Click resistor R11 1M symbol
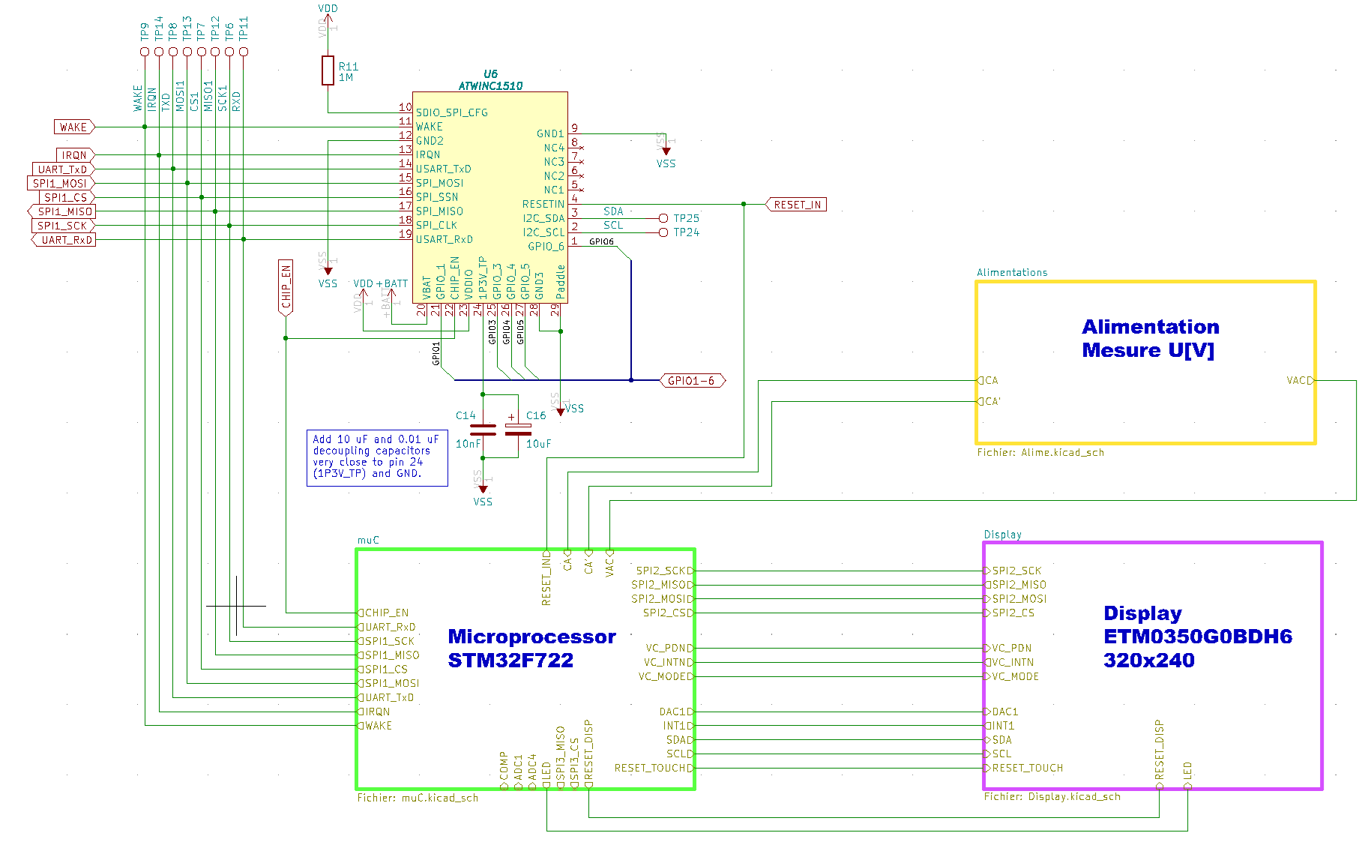This screenshot has height=845, width=1371. pos(328,70)
